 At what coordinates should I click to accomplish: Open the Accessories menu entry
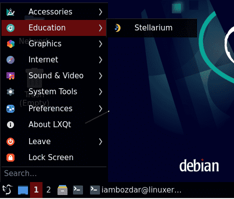[54, 12]
